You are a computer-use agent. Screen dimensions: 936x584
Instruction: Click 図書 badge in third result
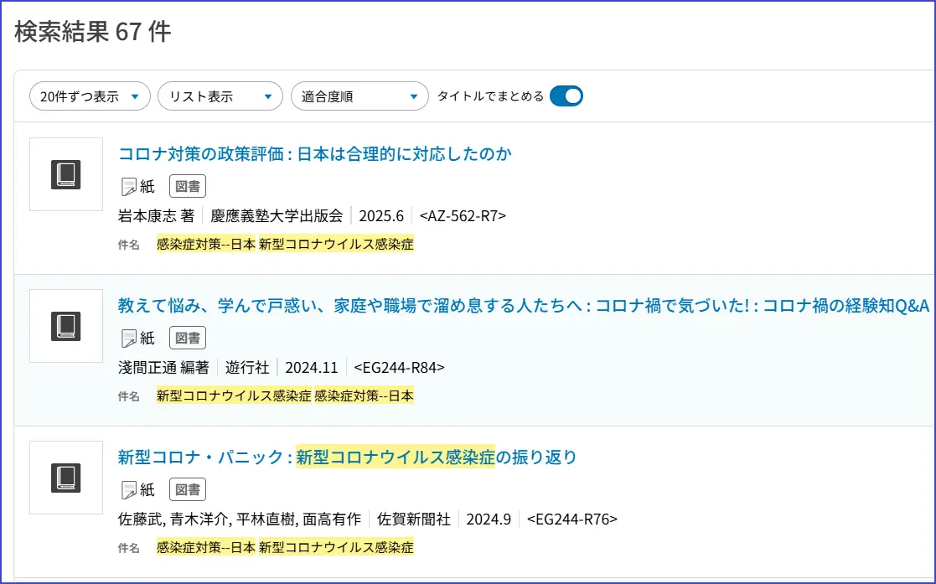pyautogui.click(x=188, y=489)
